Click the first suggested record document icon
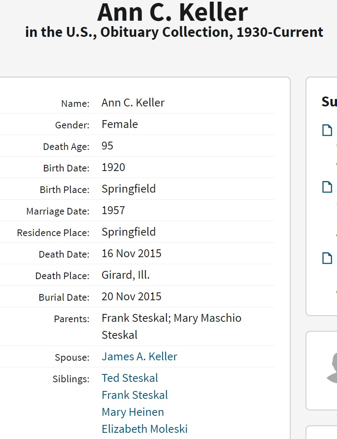Image resolution: width=337 pixels, height=439 pixels. pyautogui.click(x=327, y=130)
